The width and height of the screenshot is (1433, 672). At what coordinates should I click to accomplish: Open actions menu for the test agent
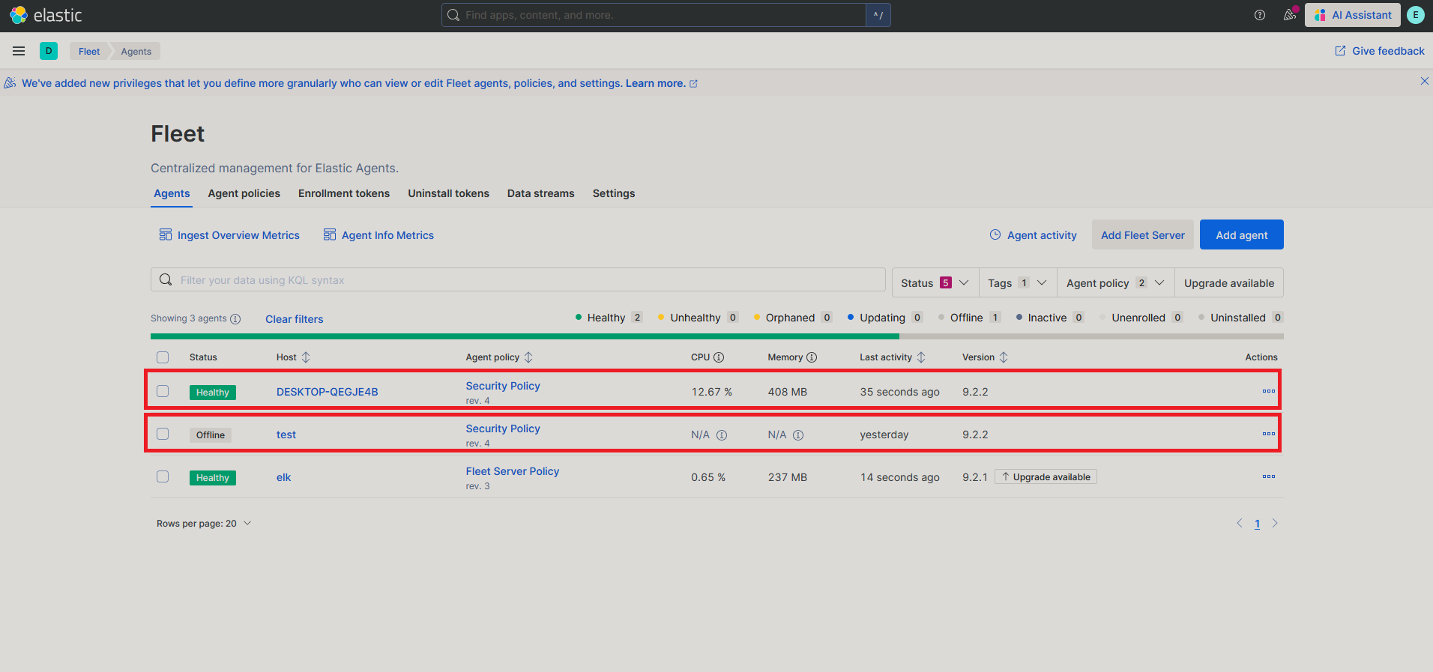tap(1268, 434)
